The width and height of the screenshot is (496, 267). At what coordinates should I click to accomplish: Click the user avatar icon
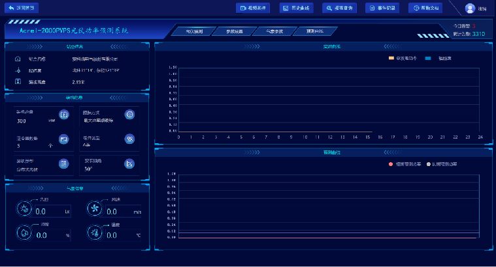click(x=470, y=8)
